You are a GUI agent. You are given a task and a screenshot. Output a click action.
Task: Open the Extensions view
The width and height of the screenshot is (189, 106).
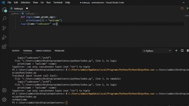pos(4,47)
